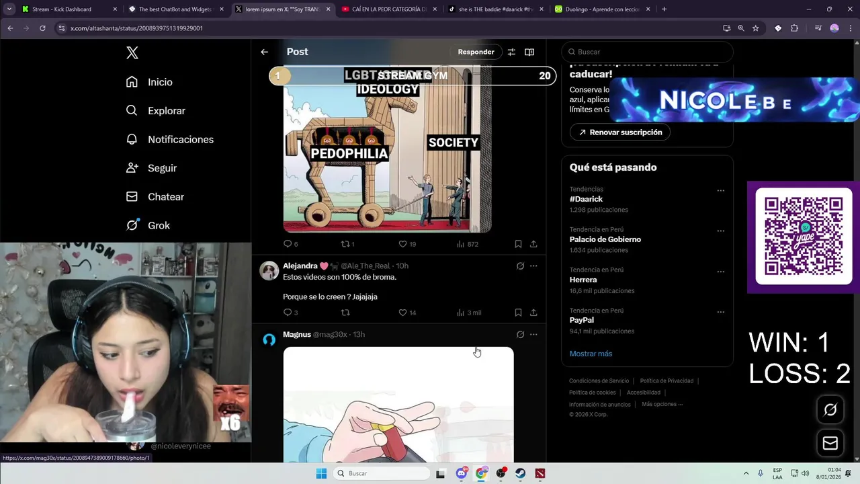Go to Inicio in the sidebar
Viewport: 860px width, 484px height.
(149, 82)
